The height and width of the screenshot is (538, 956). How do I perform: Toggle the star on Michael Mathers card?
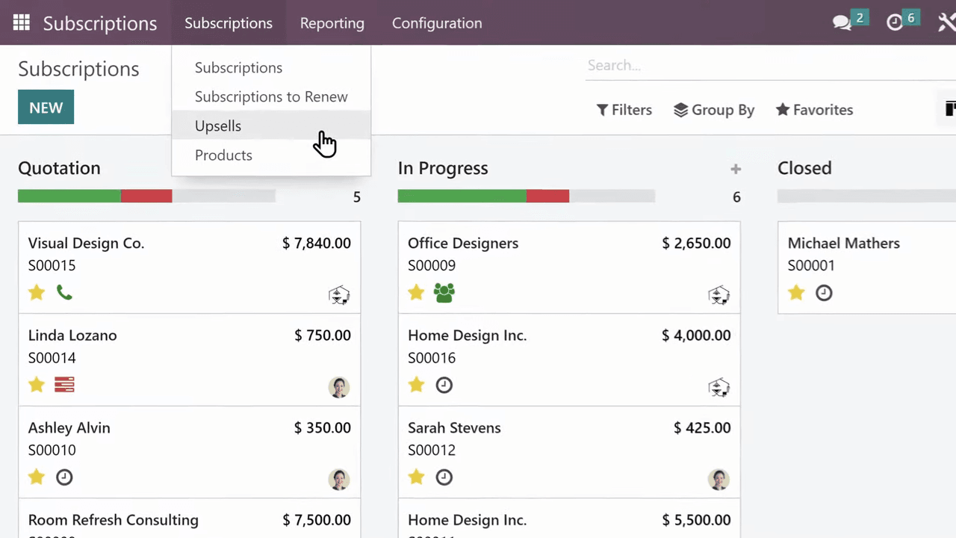[x=796, y=292]
